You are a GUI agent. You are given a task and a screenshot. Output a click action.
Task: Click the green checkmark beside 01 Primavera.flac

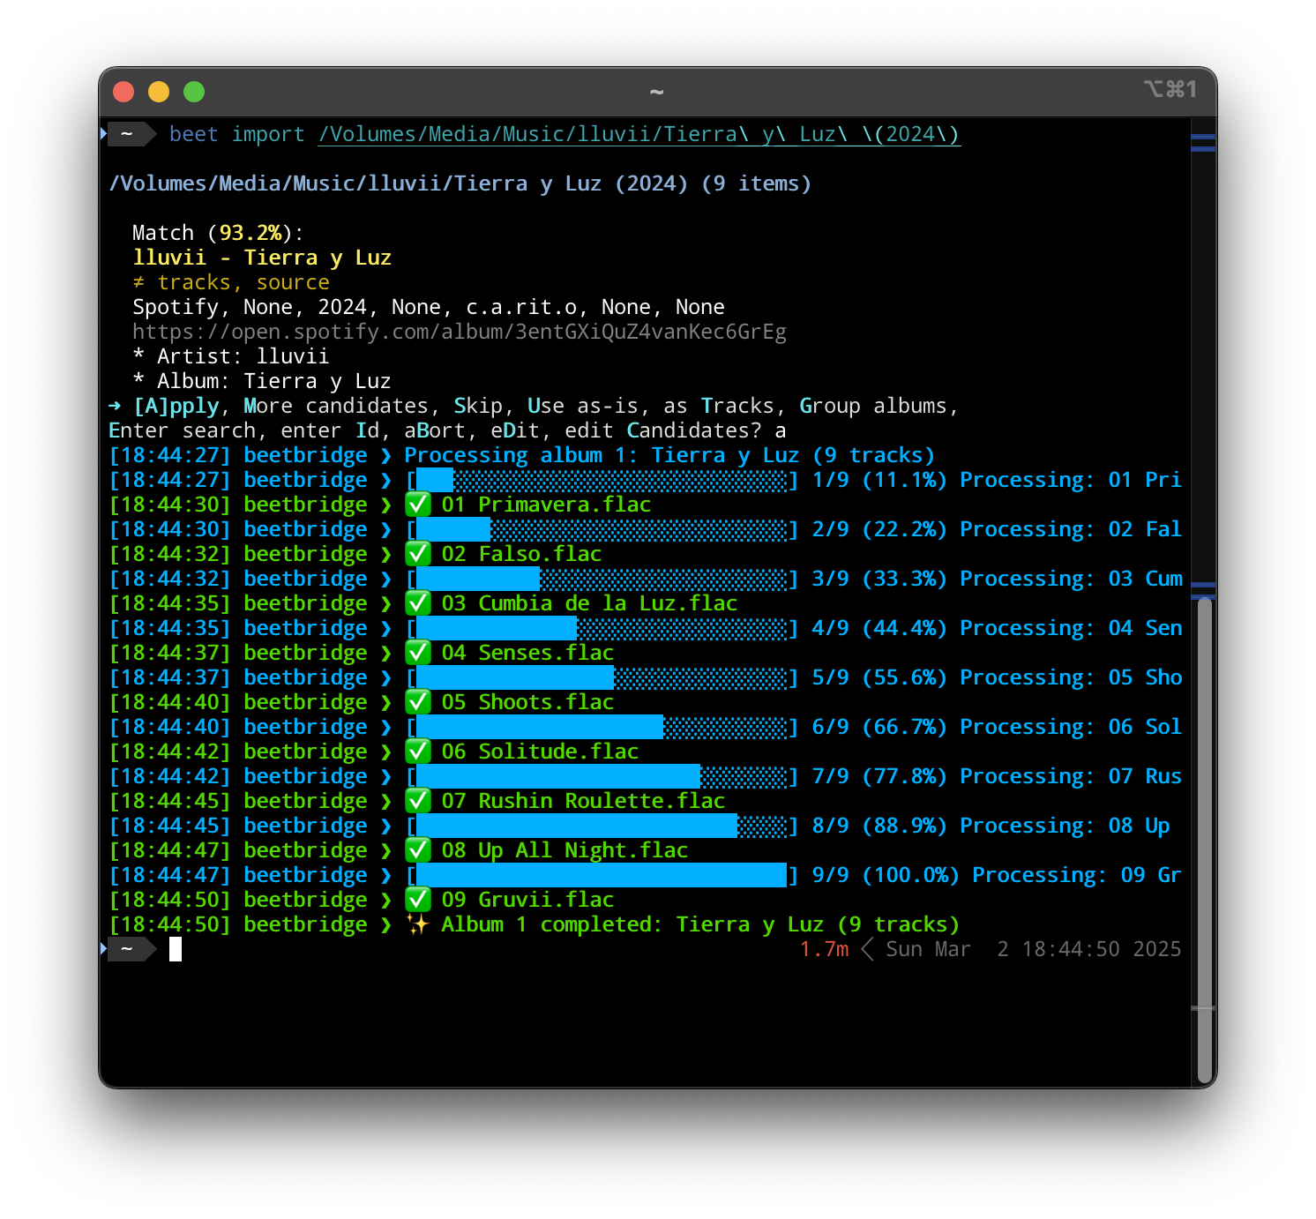pos(418,505)
